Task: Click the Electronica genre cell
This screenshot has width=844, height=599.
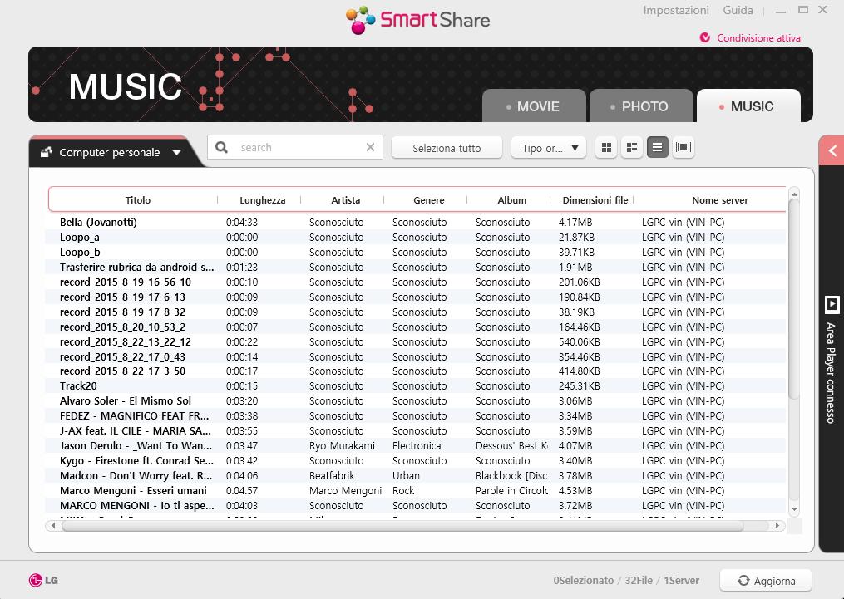Action: pos(417,446)
